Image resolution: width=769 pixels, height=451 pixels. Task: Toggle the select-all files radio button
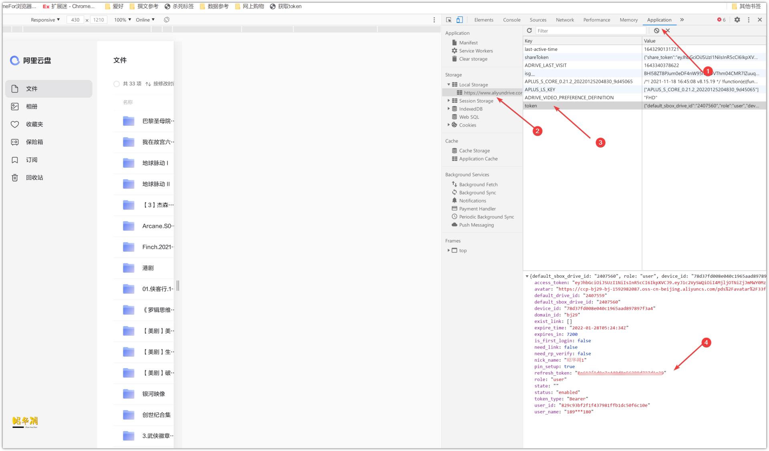(117, 84)
